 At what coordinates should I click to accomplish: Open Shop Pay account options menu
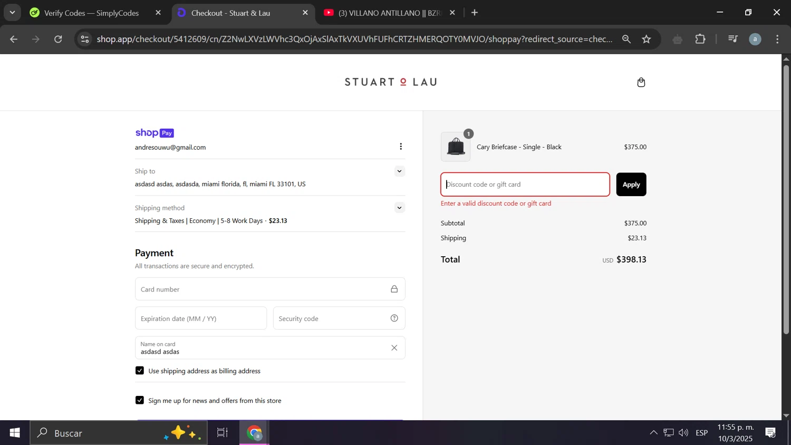point(401,147)
